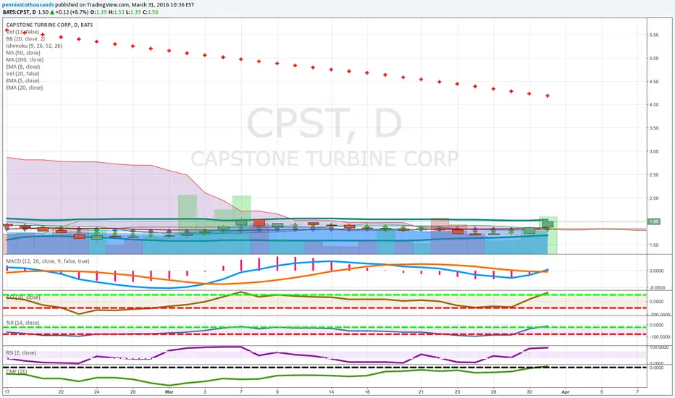Click the 3.50 price axis value

tap(654, 128)
